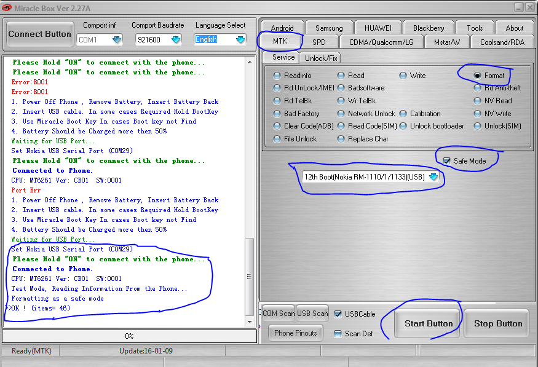Select the Write radio option
Viewport: 538px width, 367px height.
(403, 76)
